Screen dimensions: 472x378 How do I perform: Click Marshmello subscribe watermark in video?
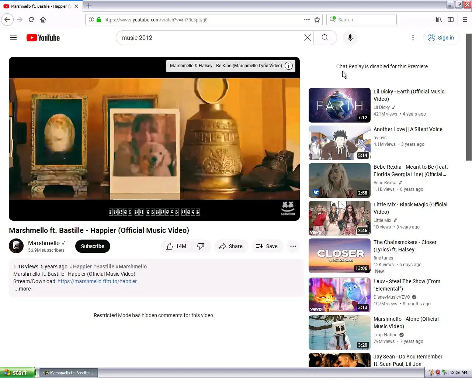[x=288, y=209]
